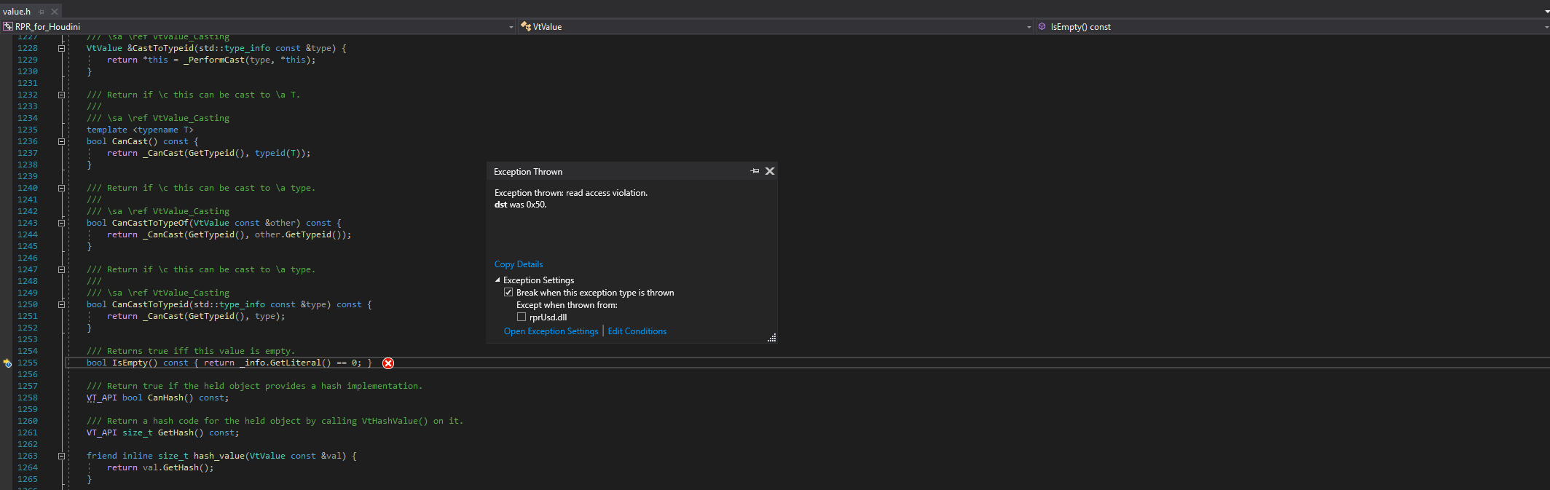Screen dimensions: 1550x490
Task: Collapse the CanCast() function at line 1236
Action: pos(61,141)
